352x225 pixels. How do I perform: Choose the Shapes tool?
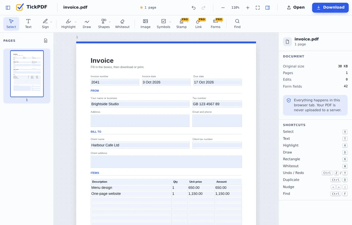point(104,24)
